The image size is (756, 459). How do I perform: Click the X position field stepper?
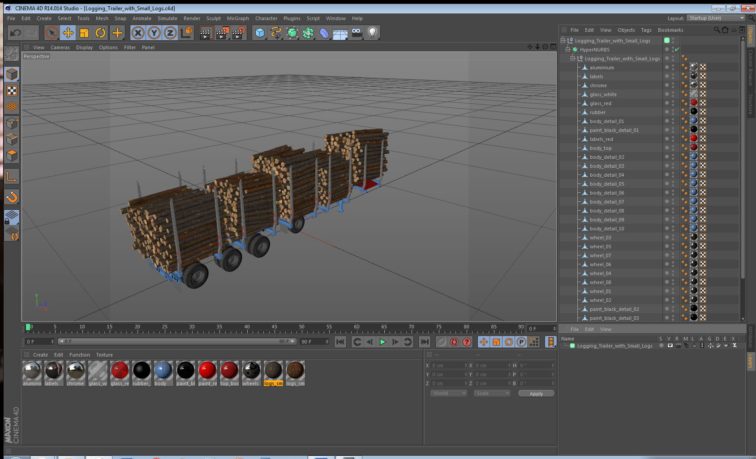(466, 365)
